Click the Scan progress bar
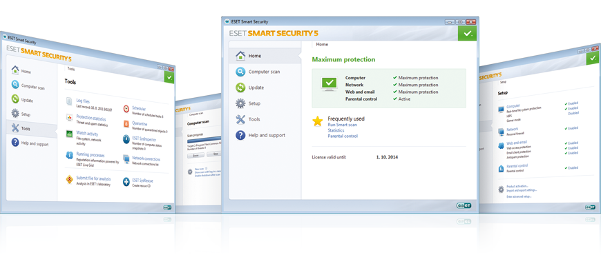601x255 pixels. 204,139
